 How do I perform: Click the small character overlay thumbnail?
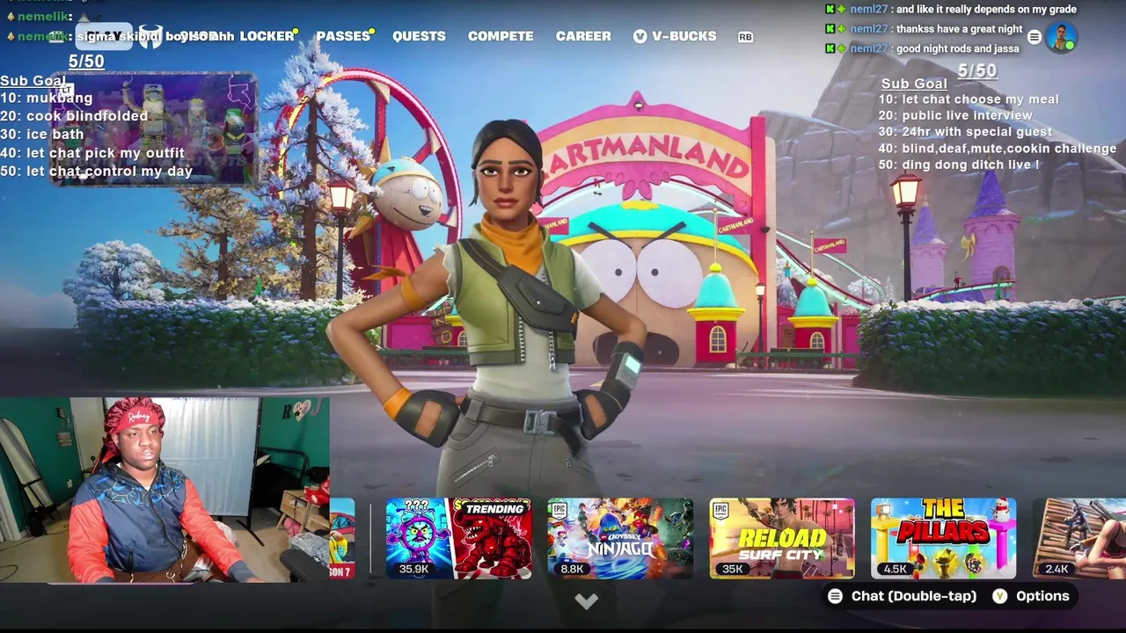(x=154, y=128)
